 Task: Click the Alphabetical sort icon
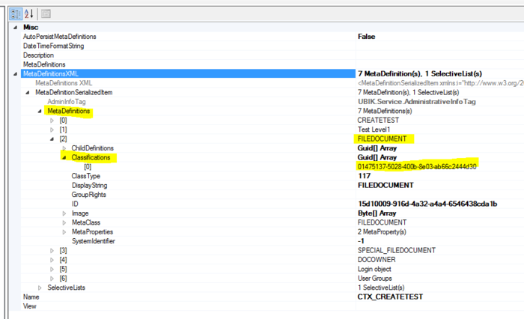click(x=29, y=13)
